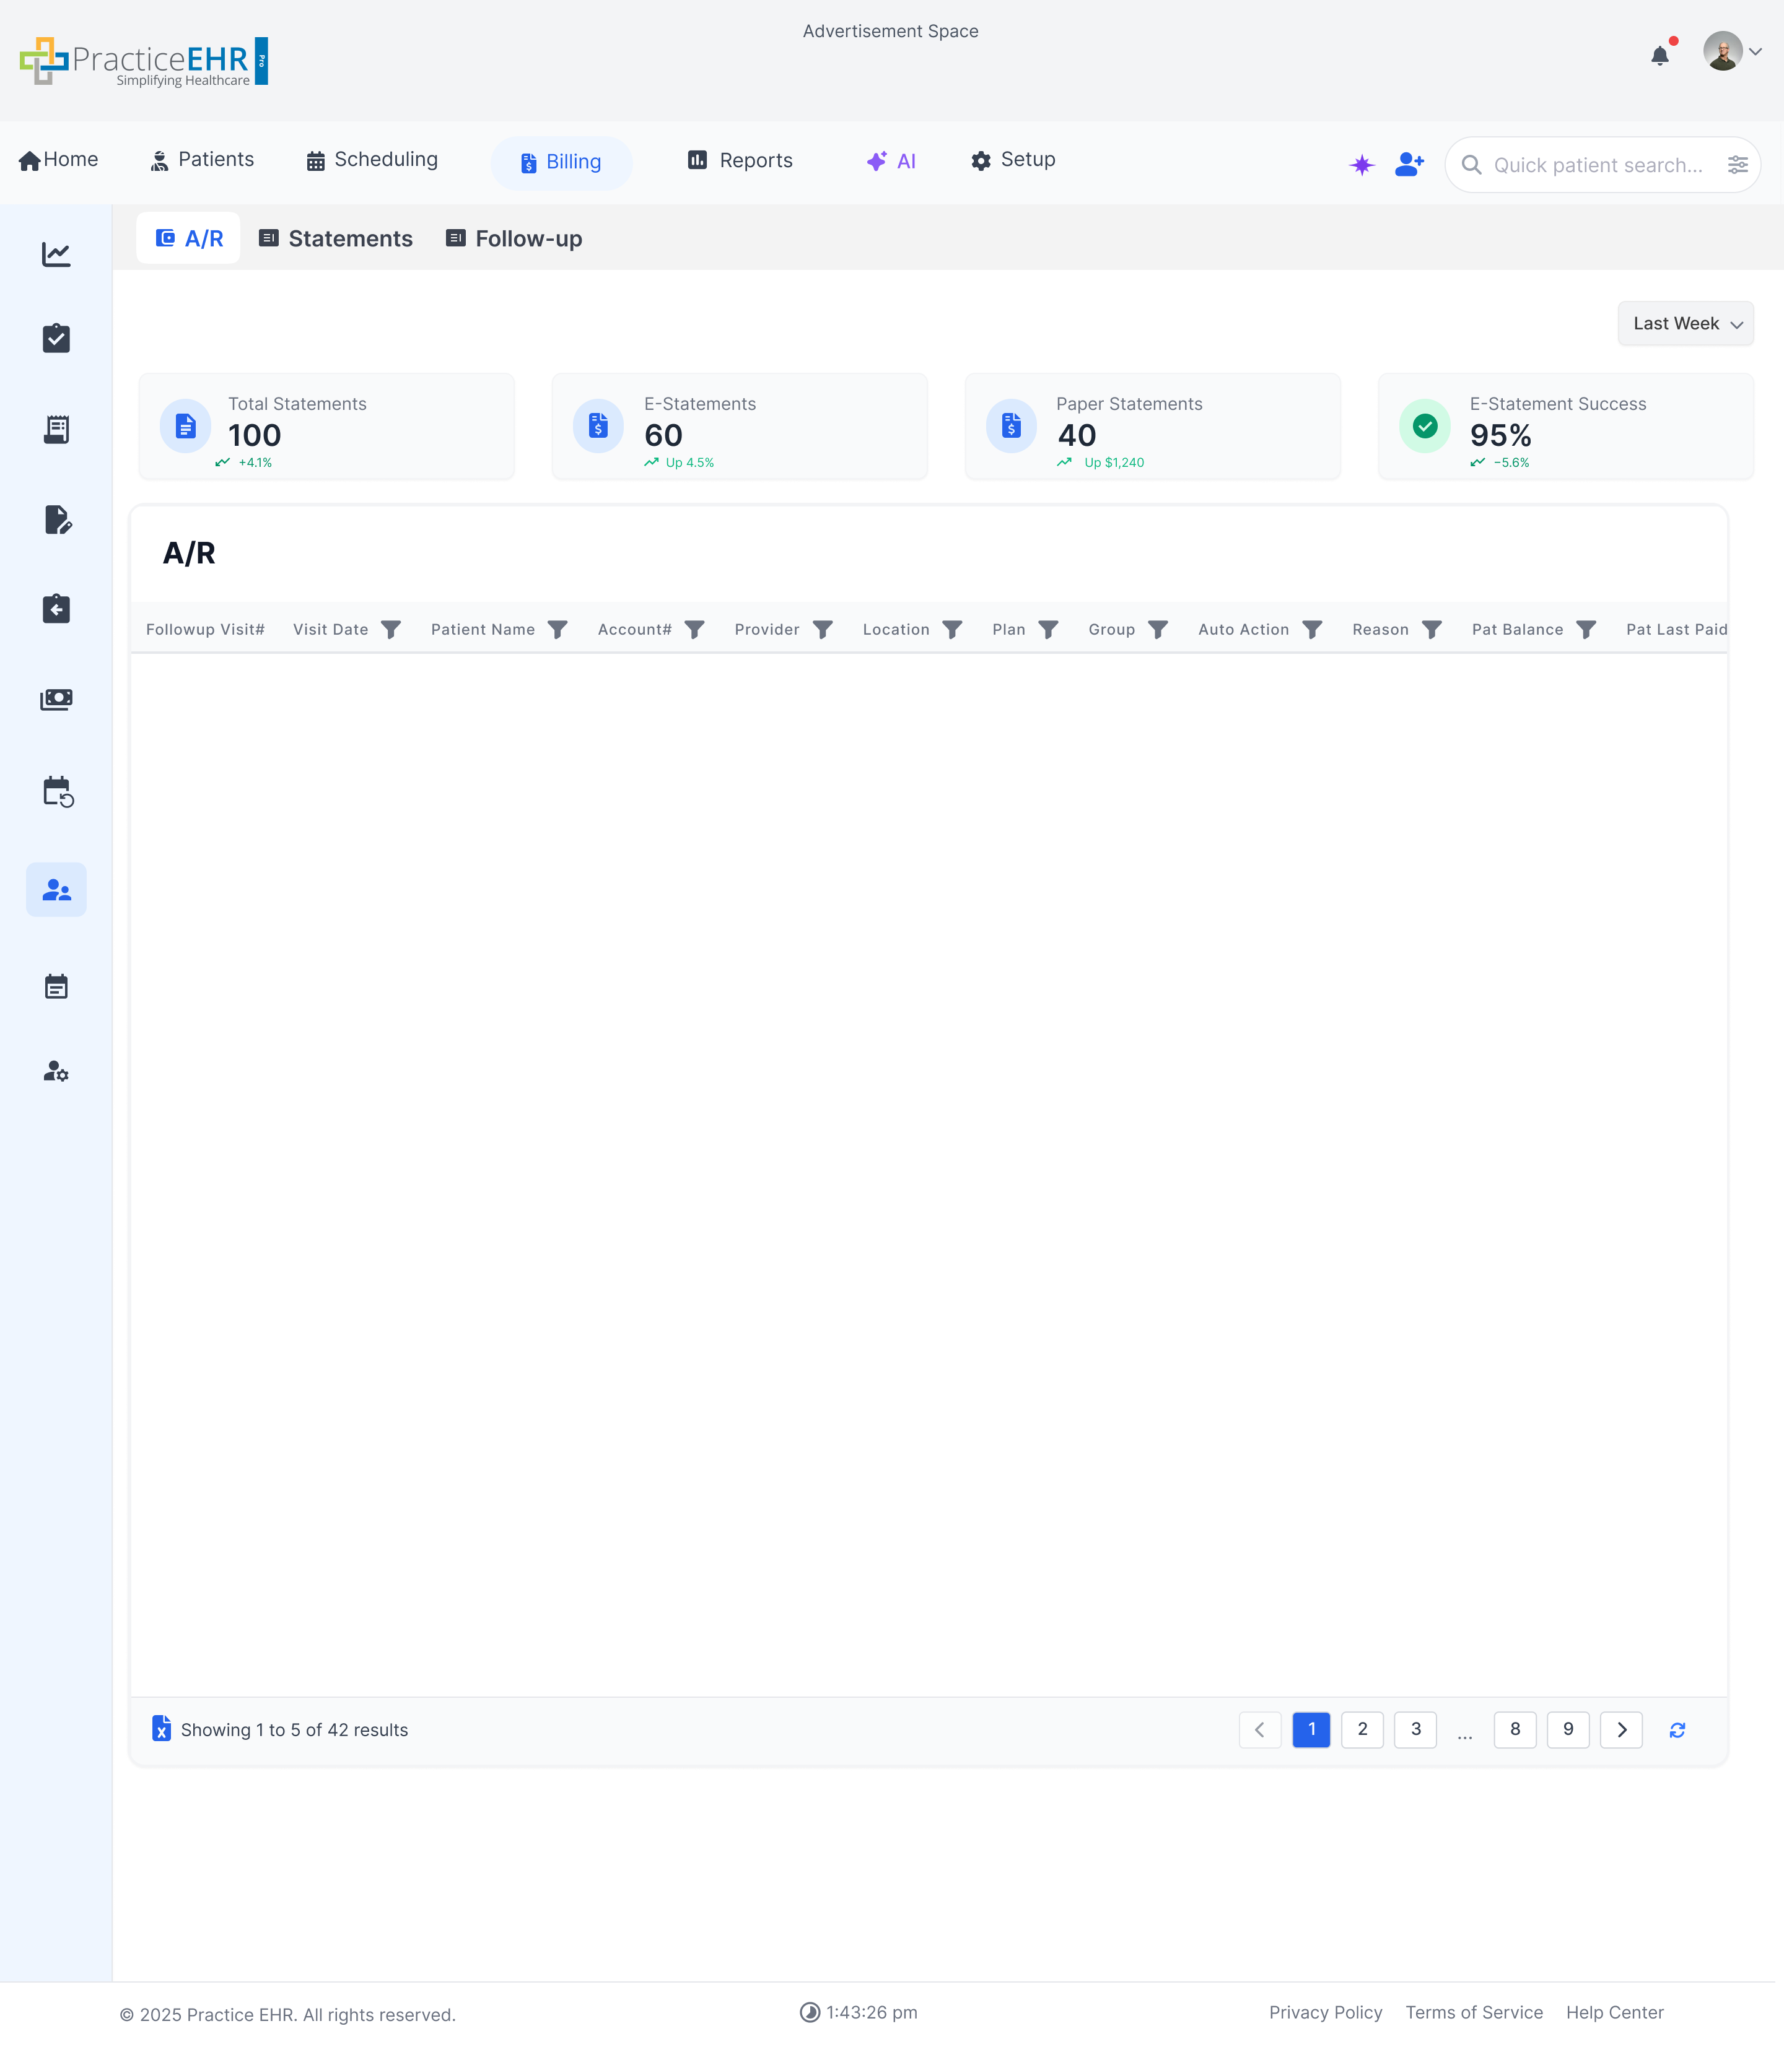Click the table refresh icon
This screenshot has width=1784, height=2047.
pos(1676,1729)
